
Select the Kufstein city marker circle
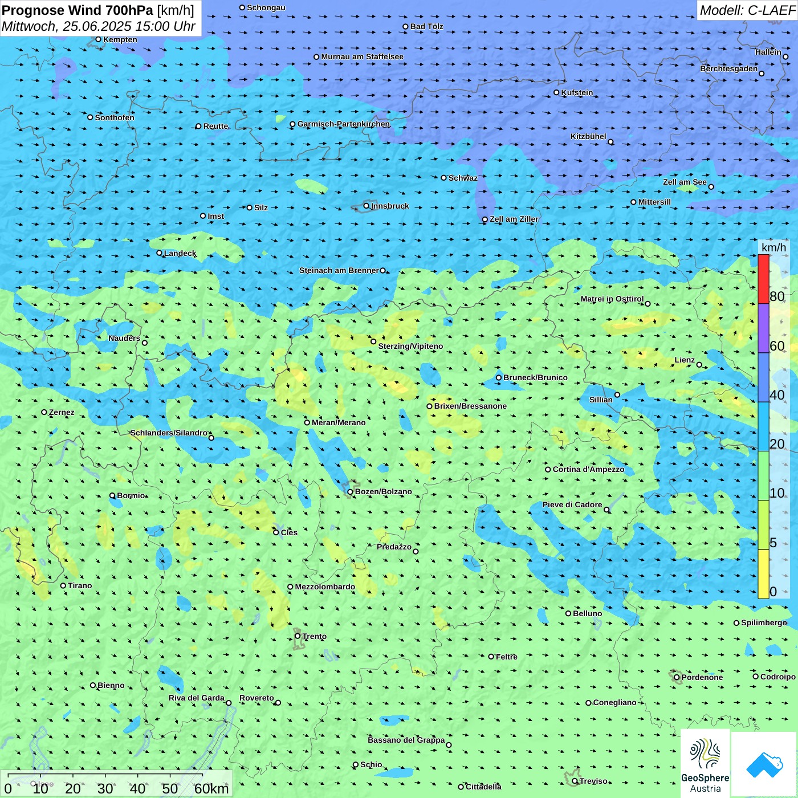pyautogui.click(x=556, y=92)
